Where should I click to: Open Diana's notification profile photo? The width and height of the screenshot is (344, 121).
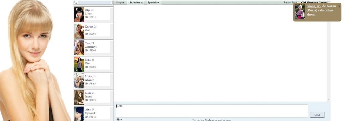[x=299, y=12]
